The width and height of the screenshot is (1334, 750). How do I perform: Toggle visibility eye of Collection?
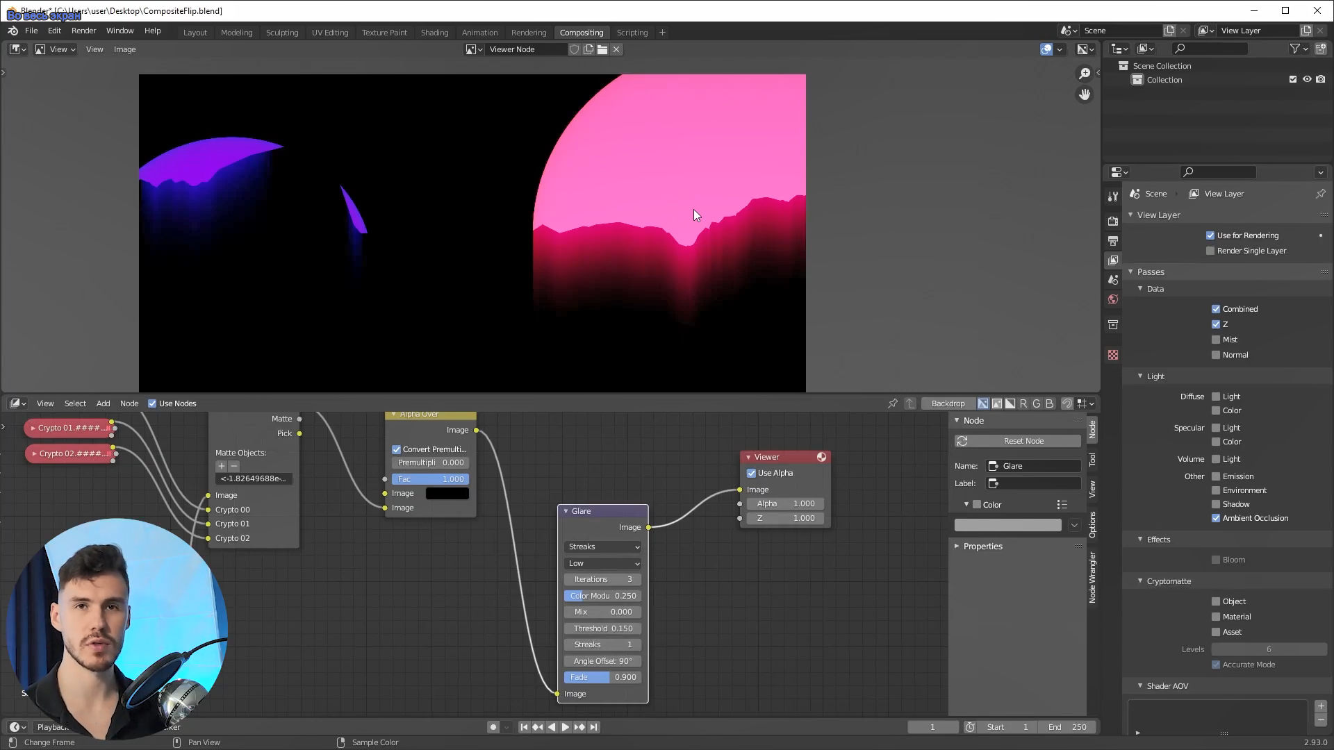coord(1307,80)
